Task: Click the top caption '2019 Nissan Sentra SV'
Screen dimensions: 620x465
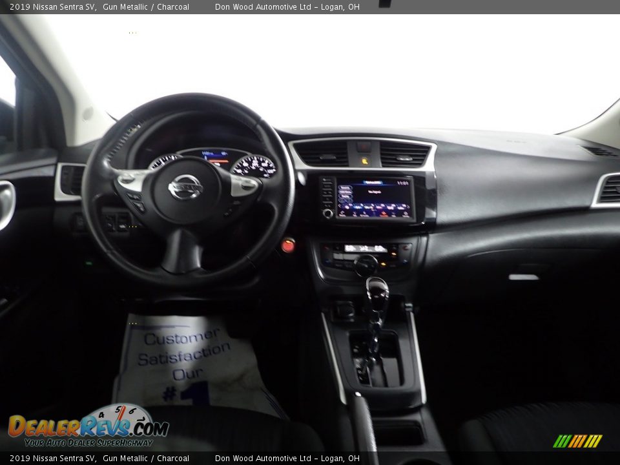Action: click(53, 7)
